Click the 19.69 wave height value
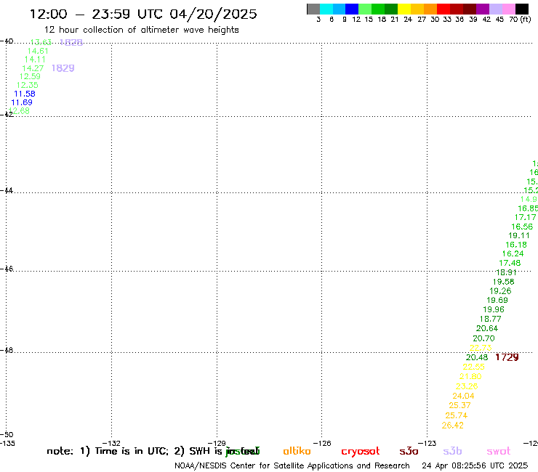The height and width of the screenshot is (472, 538). coord(497,300)
